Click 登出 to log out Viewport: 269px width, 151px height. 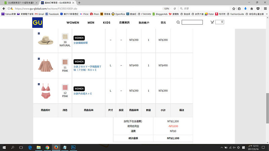click(x=163, y=22)
